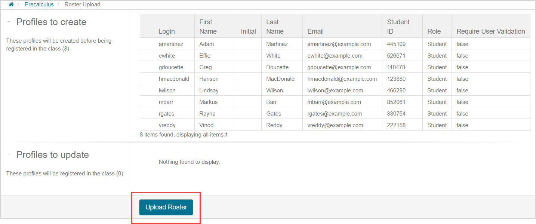This screenshot has height=224, width=536.
Task: Open the Precalculus breadcrumb link
Action: click(x=39, y=4)
